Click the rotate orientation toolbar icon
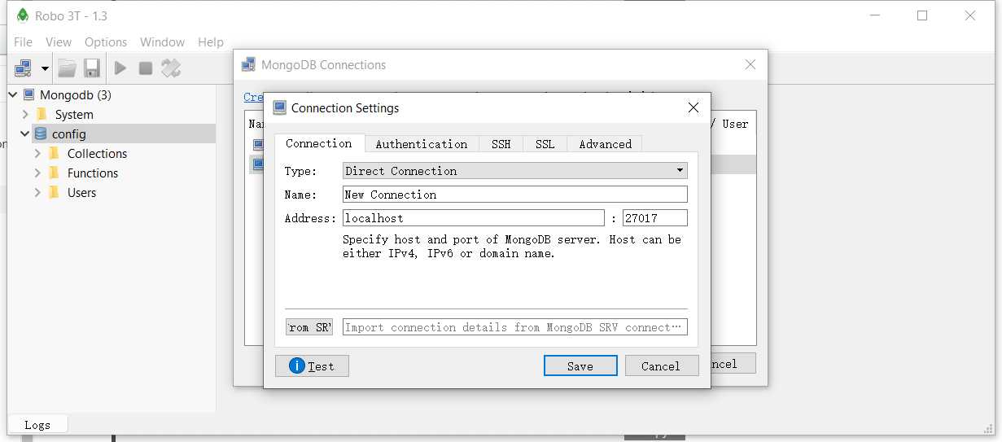 [x=171, y=68]
